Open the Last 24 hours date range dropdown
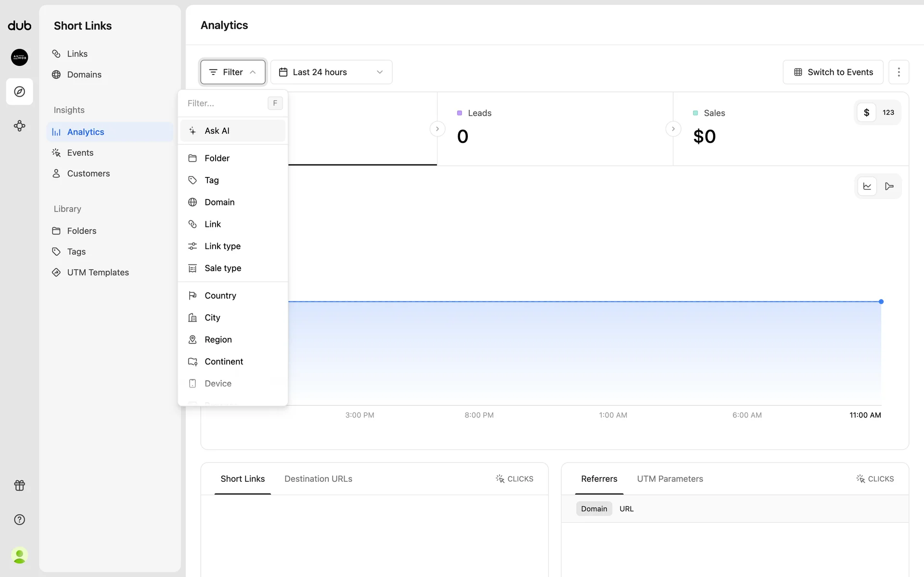Image resolution: width=924 pixels, height=577 pixels. pyautogui.click(x=331, y=72)
